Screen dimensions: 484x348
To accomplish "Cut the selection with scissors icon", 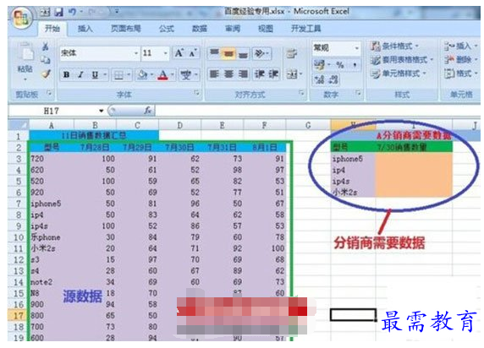I will pos(46,46).
